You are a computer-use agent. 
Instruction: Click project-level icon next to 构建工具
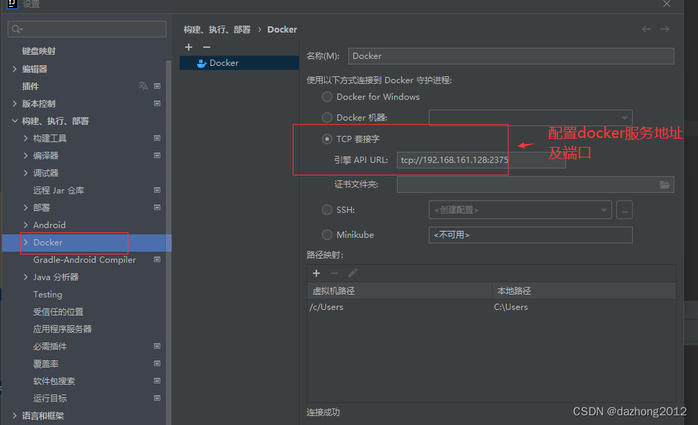[157, 138]
